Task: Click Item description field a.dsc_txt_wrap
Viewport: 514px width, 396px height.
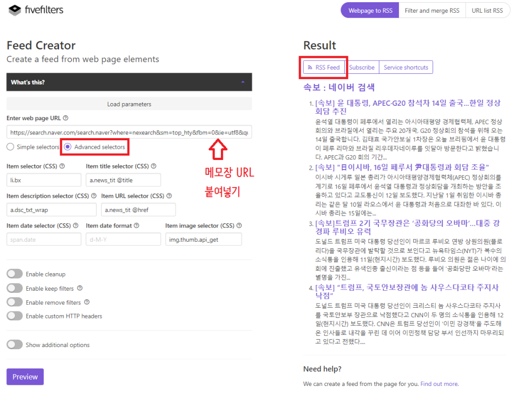Action: point(52,209)
